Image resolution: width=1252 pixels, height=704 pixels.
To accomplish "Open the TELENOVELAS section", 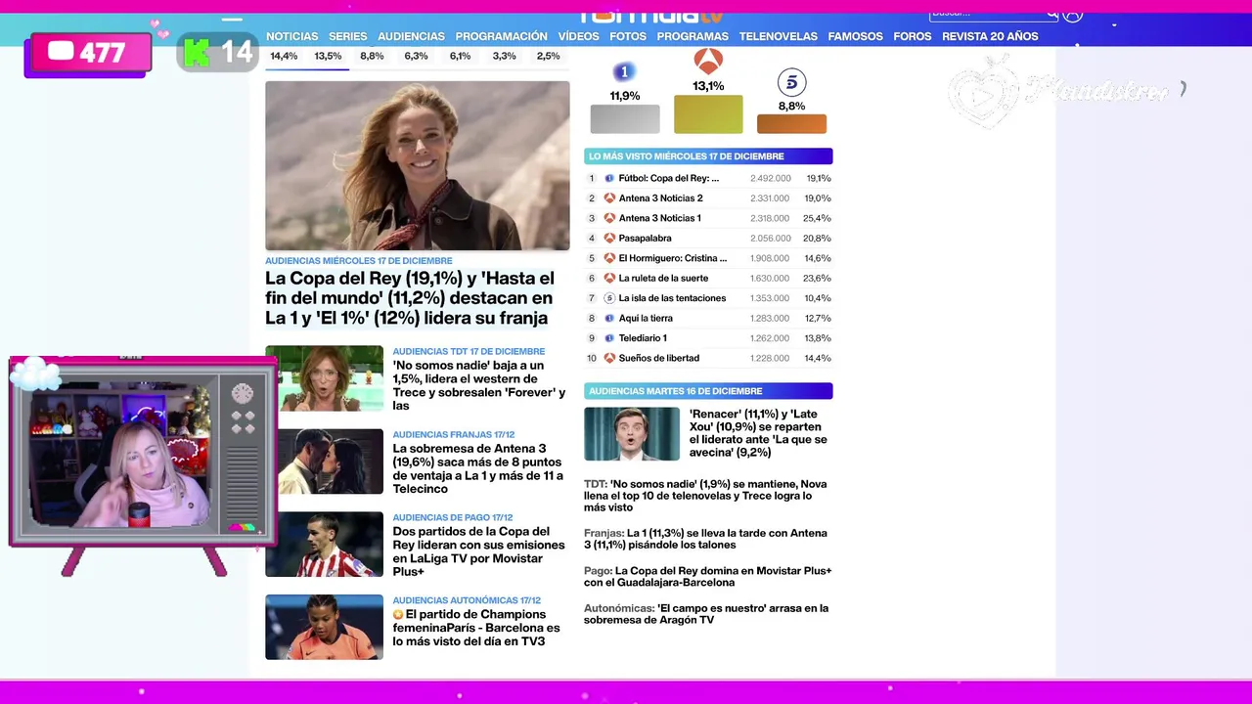I will click(x=778, y=36).
